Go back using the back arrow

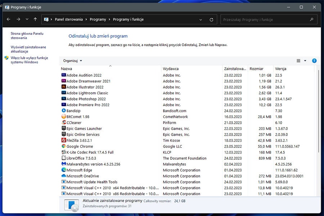click(9, 19)
